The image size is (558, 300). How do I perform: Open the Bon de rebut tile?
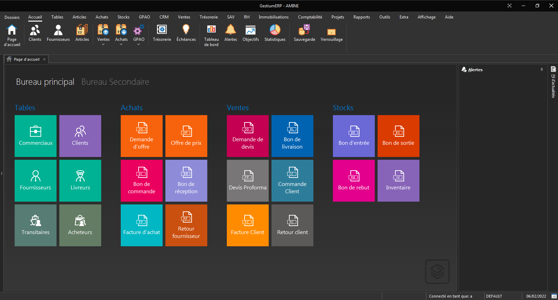[x=354, y=181]
